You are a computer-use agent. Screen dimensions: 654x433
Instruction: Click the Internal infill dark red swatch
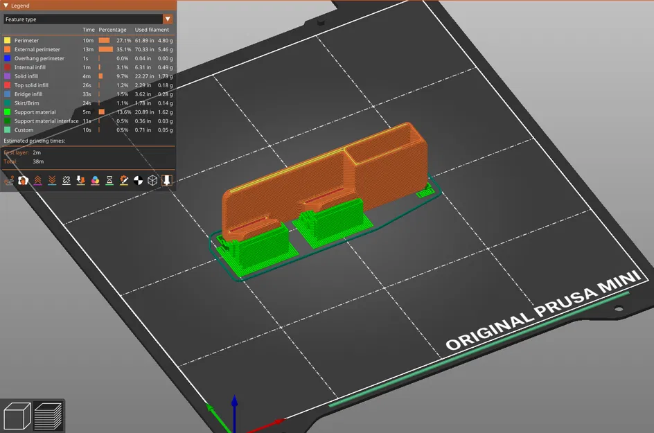point(7,67)
